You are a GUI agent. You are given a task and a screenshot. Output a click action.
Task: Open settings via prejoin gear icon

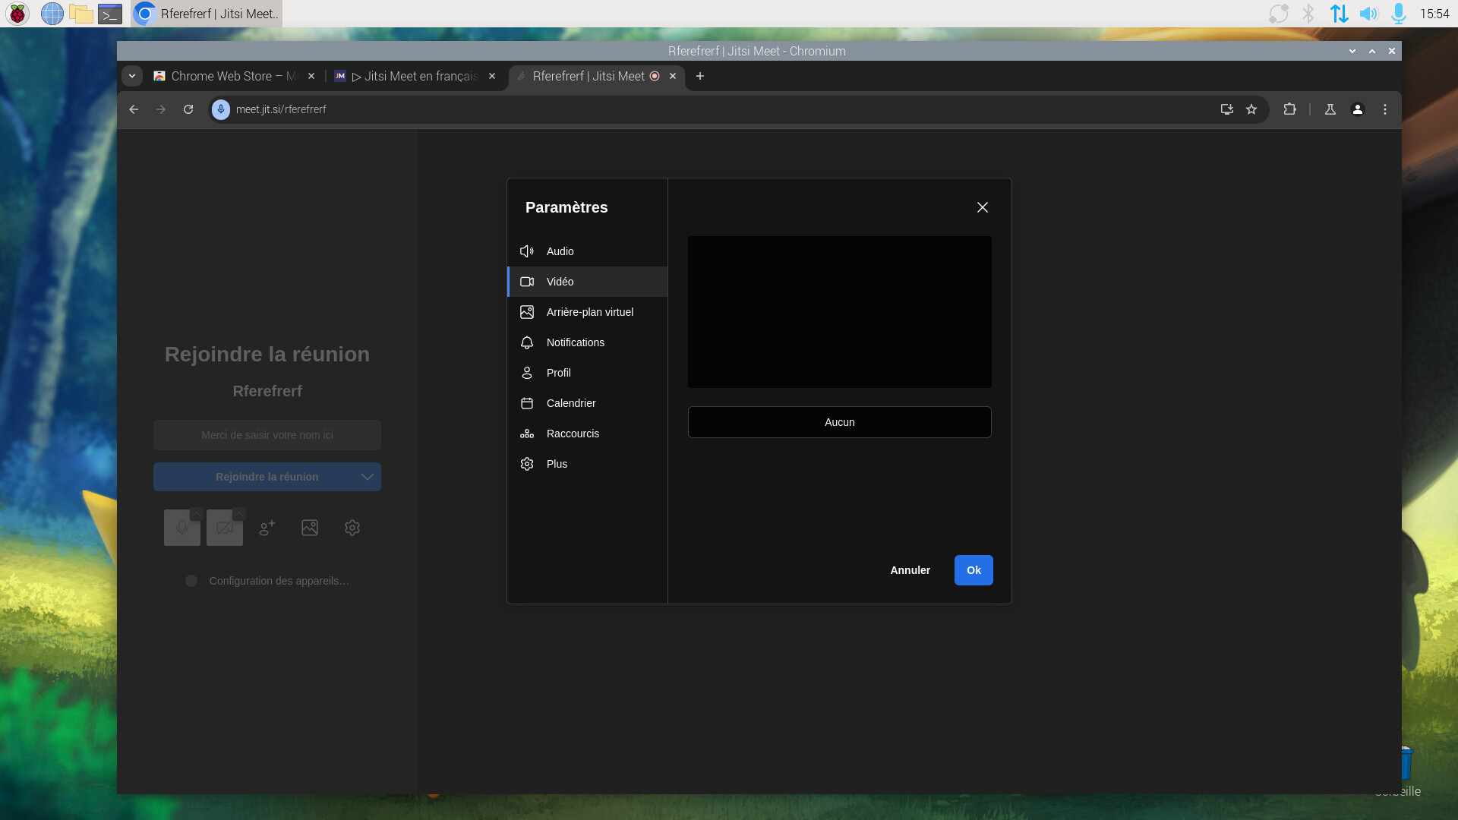coord(352,528)
